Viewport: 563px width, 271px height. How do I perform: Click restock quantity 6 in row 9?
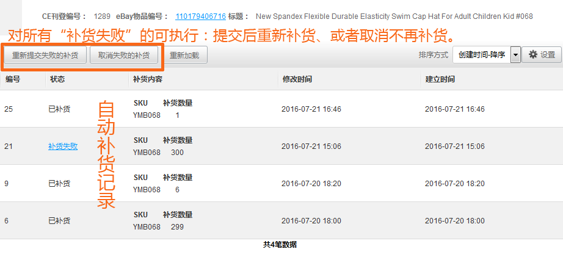click(x=177, y=190)
